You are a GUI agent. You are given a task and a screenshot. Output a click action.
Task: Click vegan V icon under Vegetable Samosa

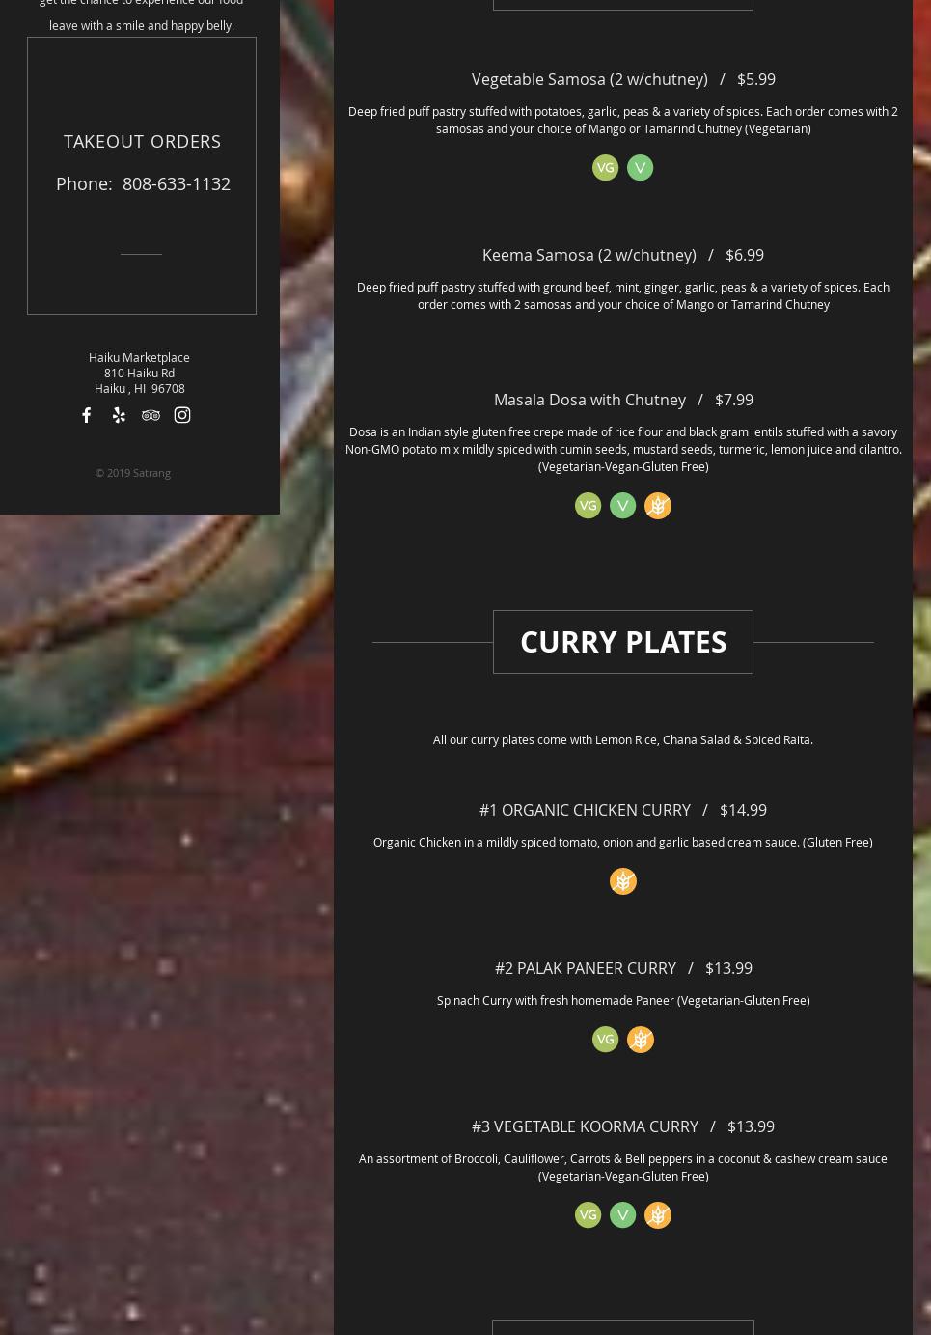(x=640, y=168)
